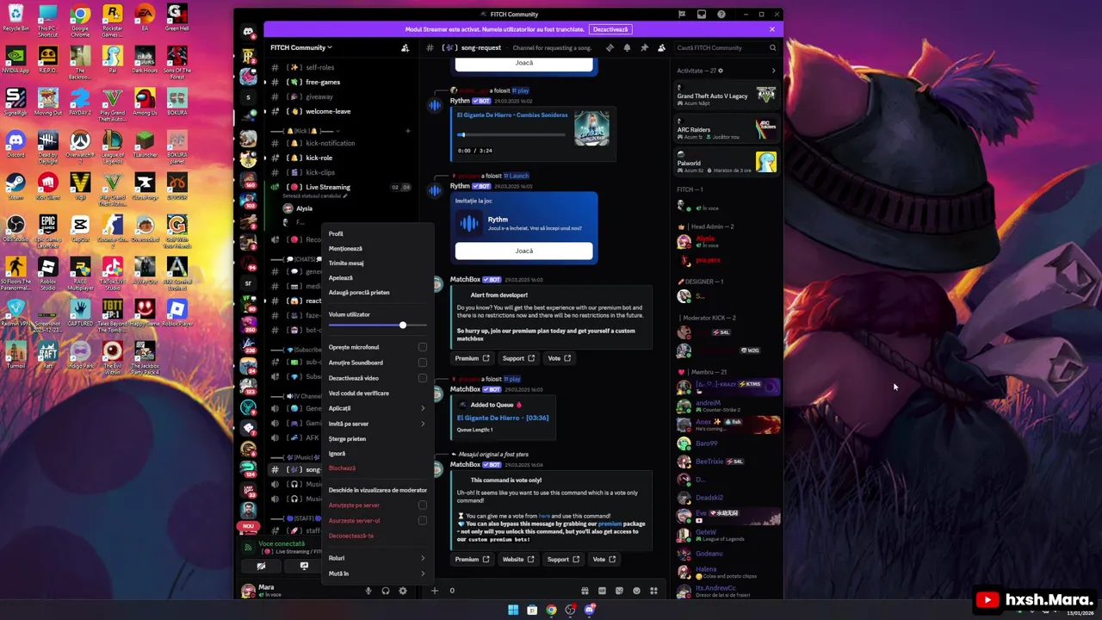Toggle deafen headphones icon in user panel

(x=385, y=591)
